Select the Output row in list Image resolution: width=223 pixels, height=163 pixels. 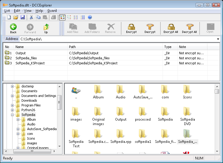111,53
